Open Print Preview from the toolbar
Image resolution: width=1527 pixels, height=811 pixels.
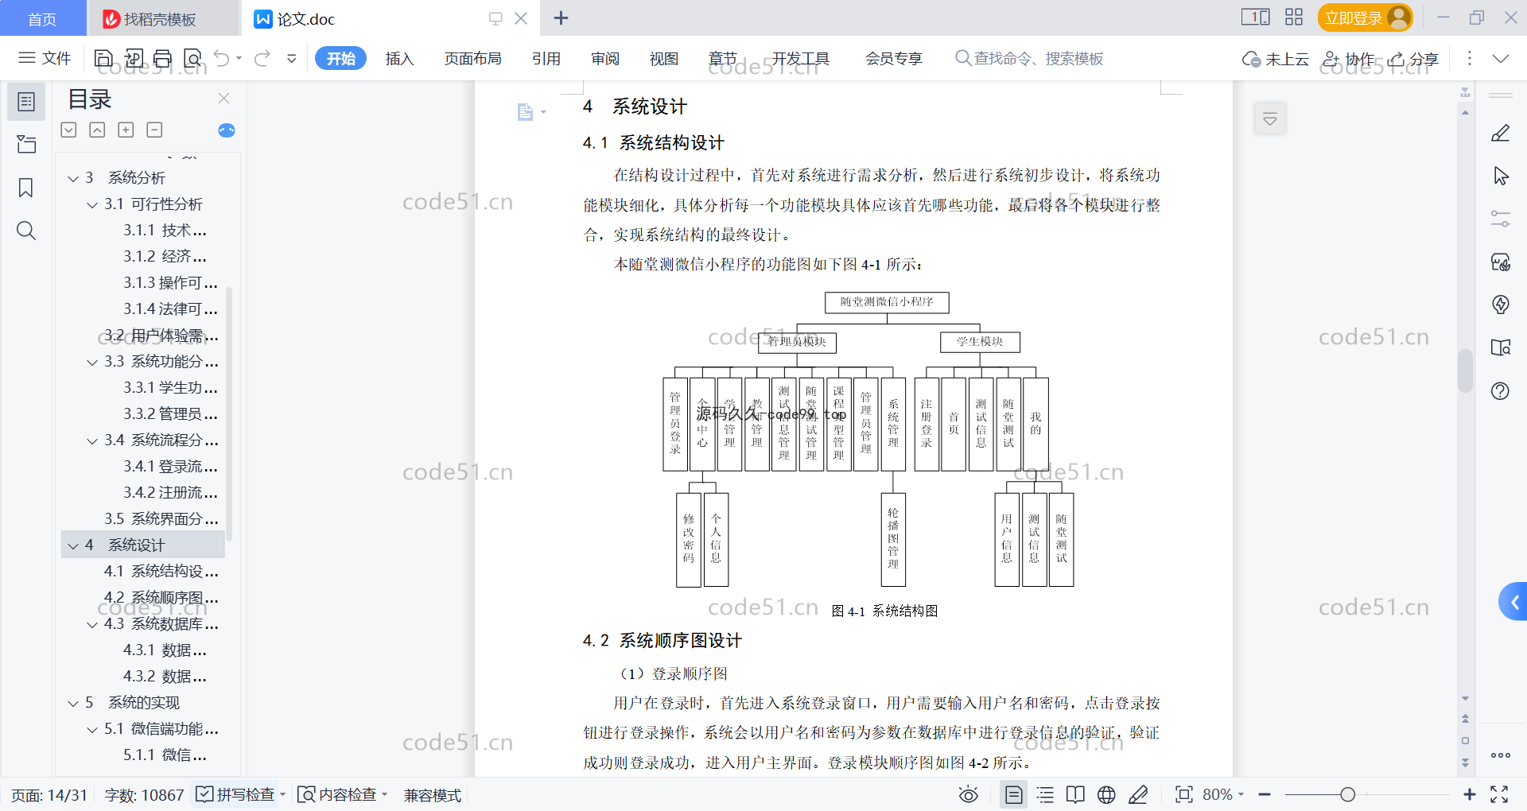(x=192, y=58)
